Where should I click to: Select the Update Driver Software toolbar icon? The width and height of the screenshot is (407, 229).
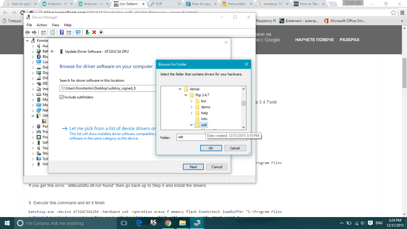[87, 32]
